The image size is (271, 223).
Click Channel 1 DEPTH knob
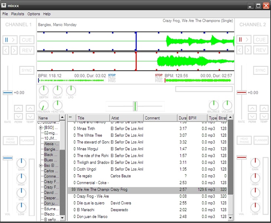[x=43, y=90]
